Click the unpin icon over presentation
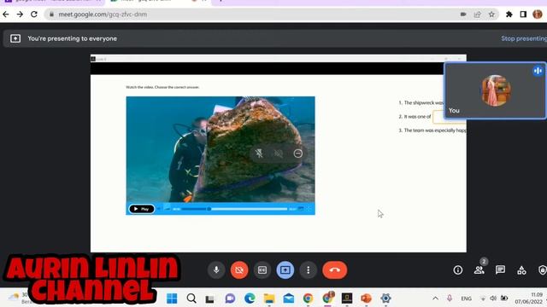Screen dimensions: 547x307 click(259, 153)
